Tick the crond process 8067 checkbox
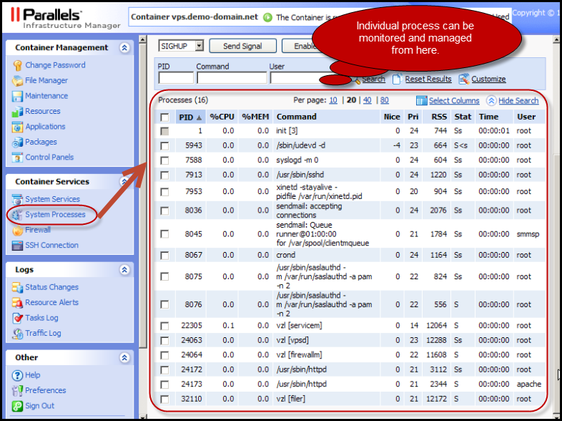The image size is (562, 421). tap(164, 256)
